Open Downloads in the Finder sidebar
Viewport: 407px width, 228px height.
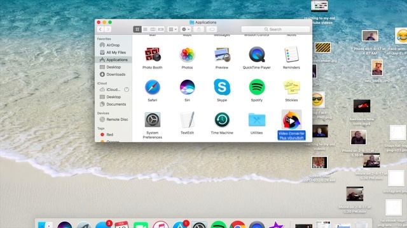[114, 74]
